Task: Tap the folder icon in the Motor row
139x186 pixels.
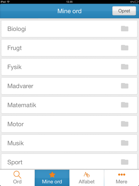Action: tap(125, 124)
